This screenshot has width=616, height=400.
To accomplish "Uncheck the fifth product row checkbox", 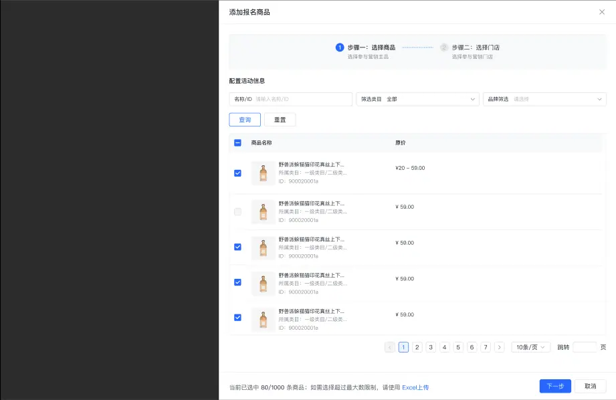I will (237, 318).
